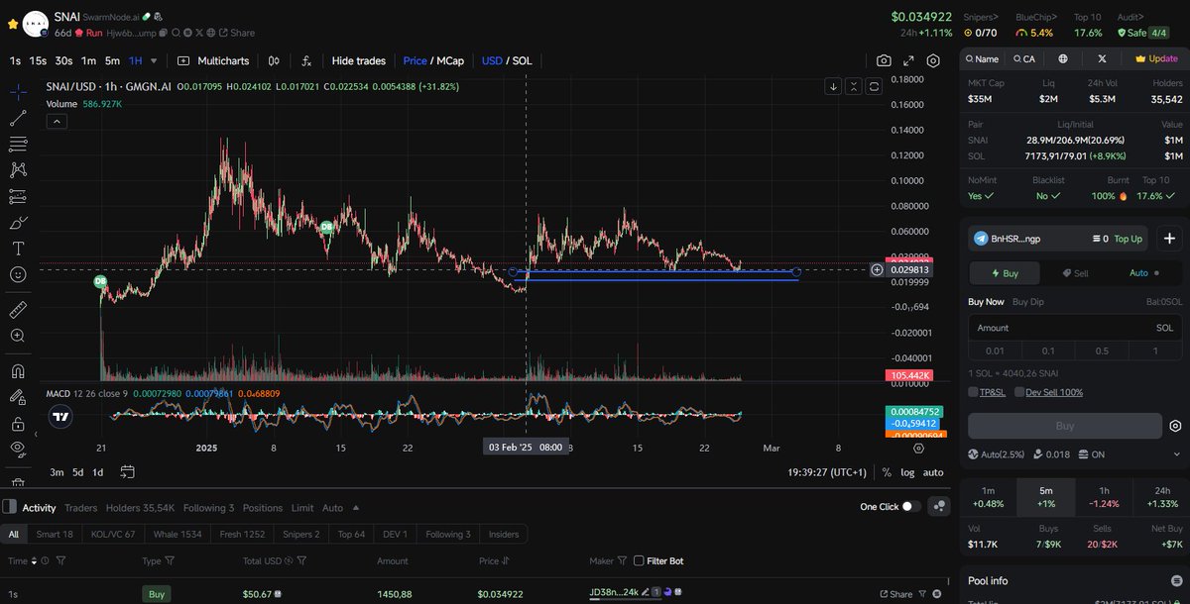Open the Auto dropdown beside Sell

coord(1140,272)
